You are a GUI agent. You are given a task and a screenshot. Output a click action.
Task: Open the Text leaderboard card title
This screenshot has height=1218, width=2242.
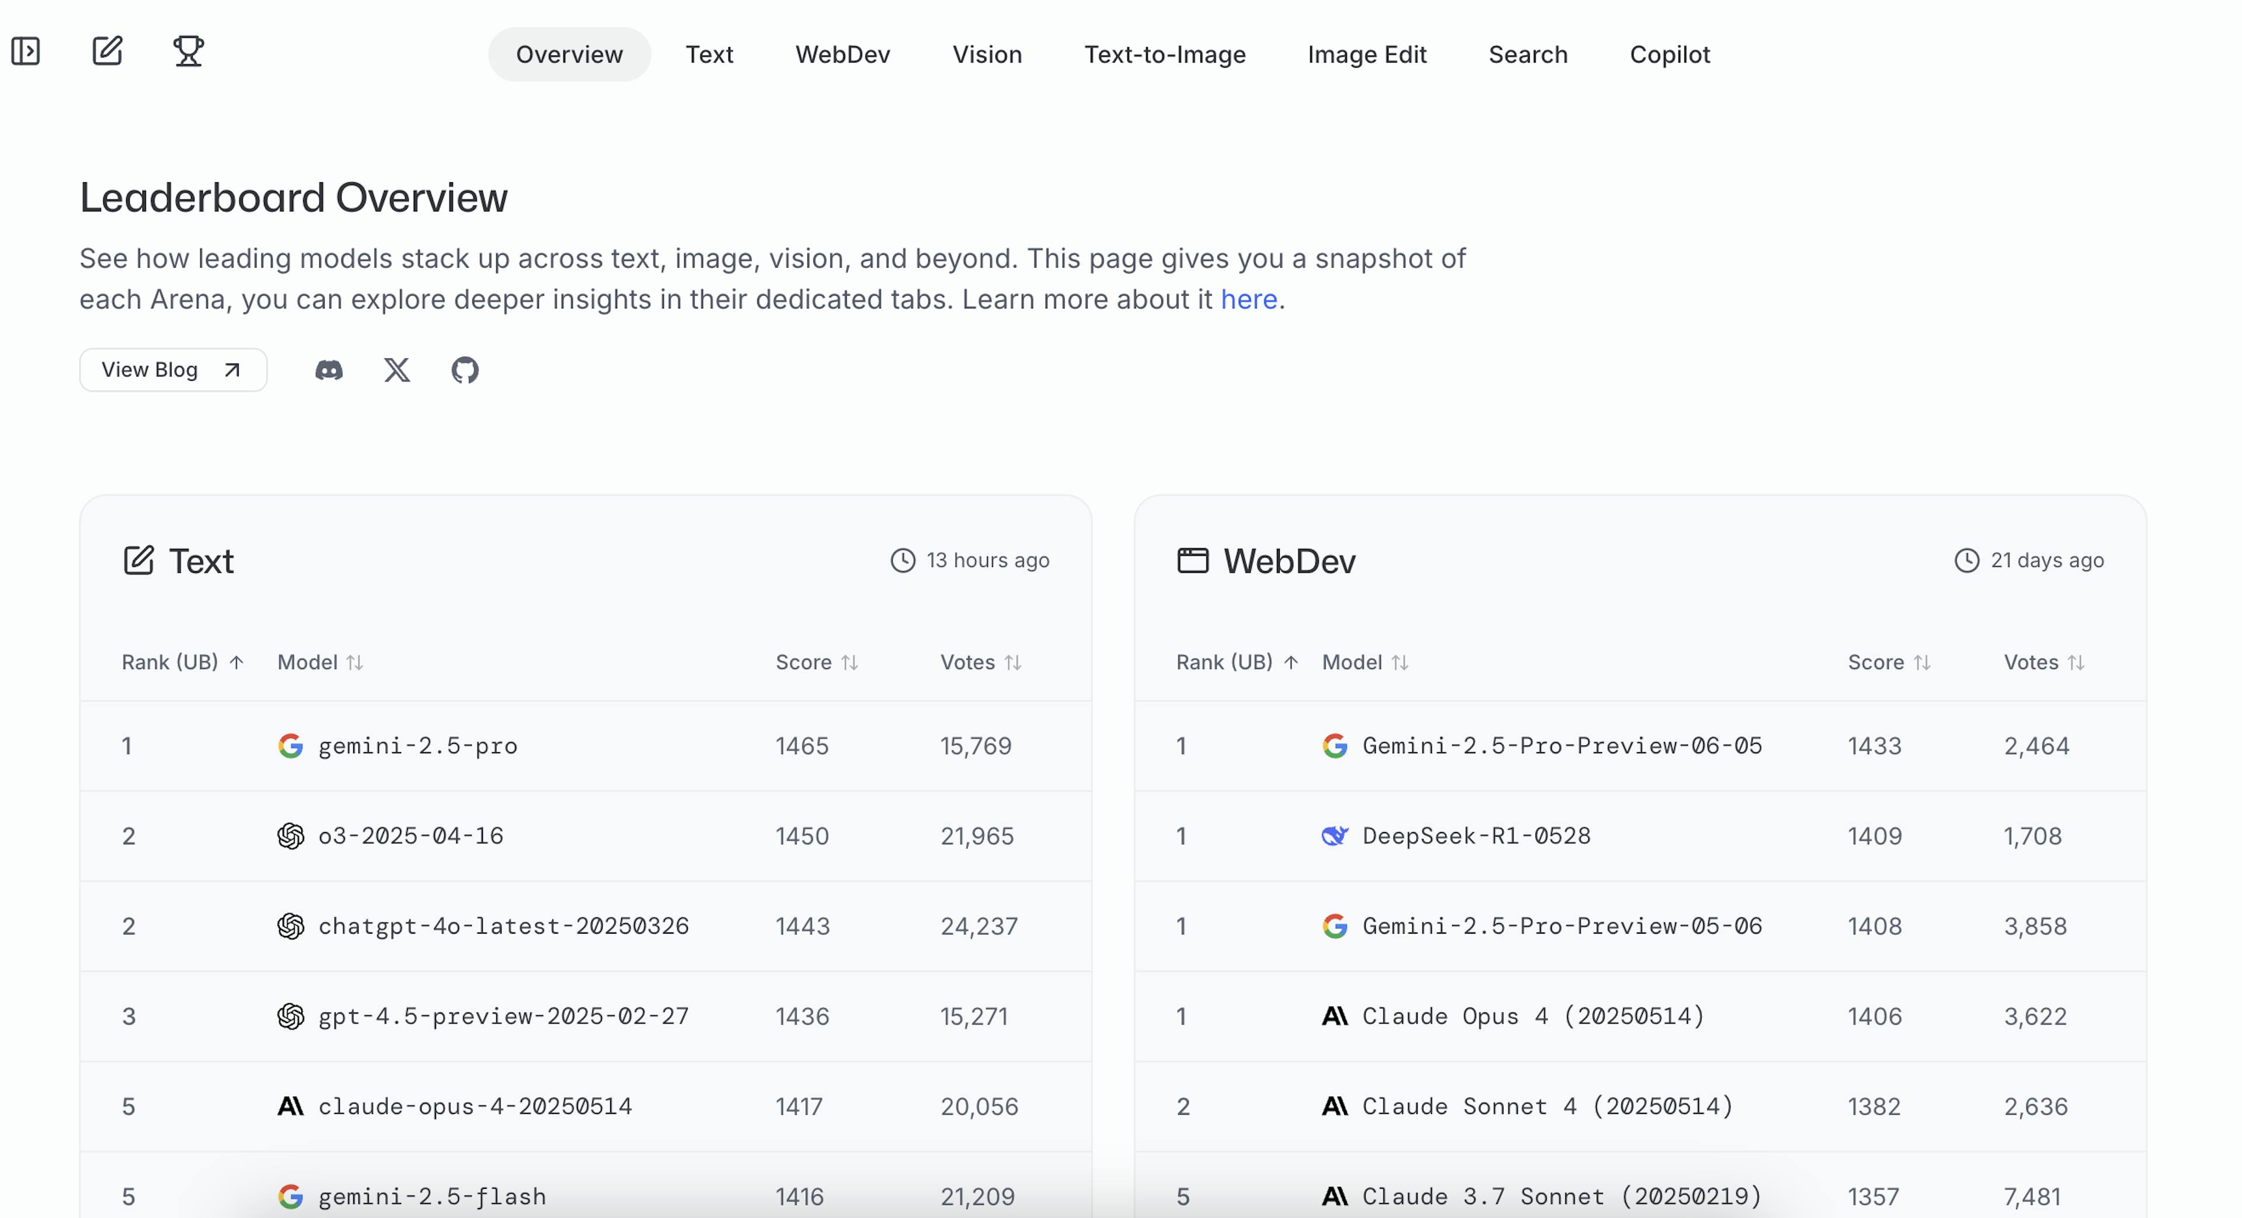[x=201, y=562]
